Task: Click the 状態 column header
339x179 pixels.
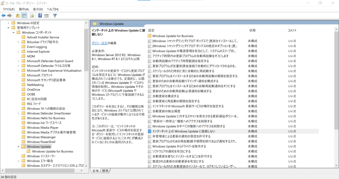Action: (x=252, y=30)
